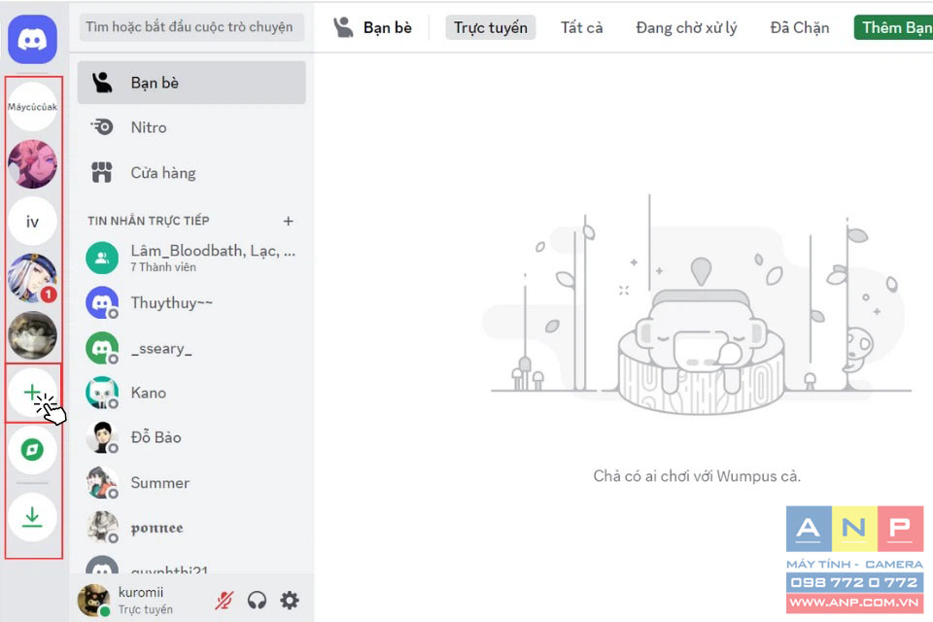
Task: Click the '7 Thành viên' subtitle text
Action: coord(163,267)
